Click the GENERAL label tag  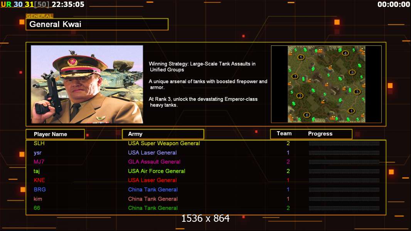coord(40,16)
